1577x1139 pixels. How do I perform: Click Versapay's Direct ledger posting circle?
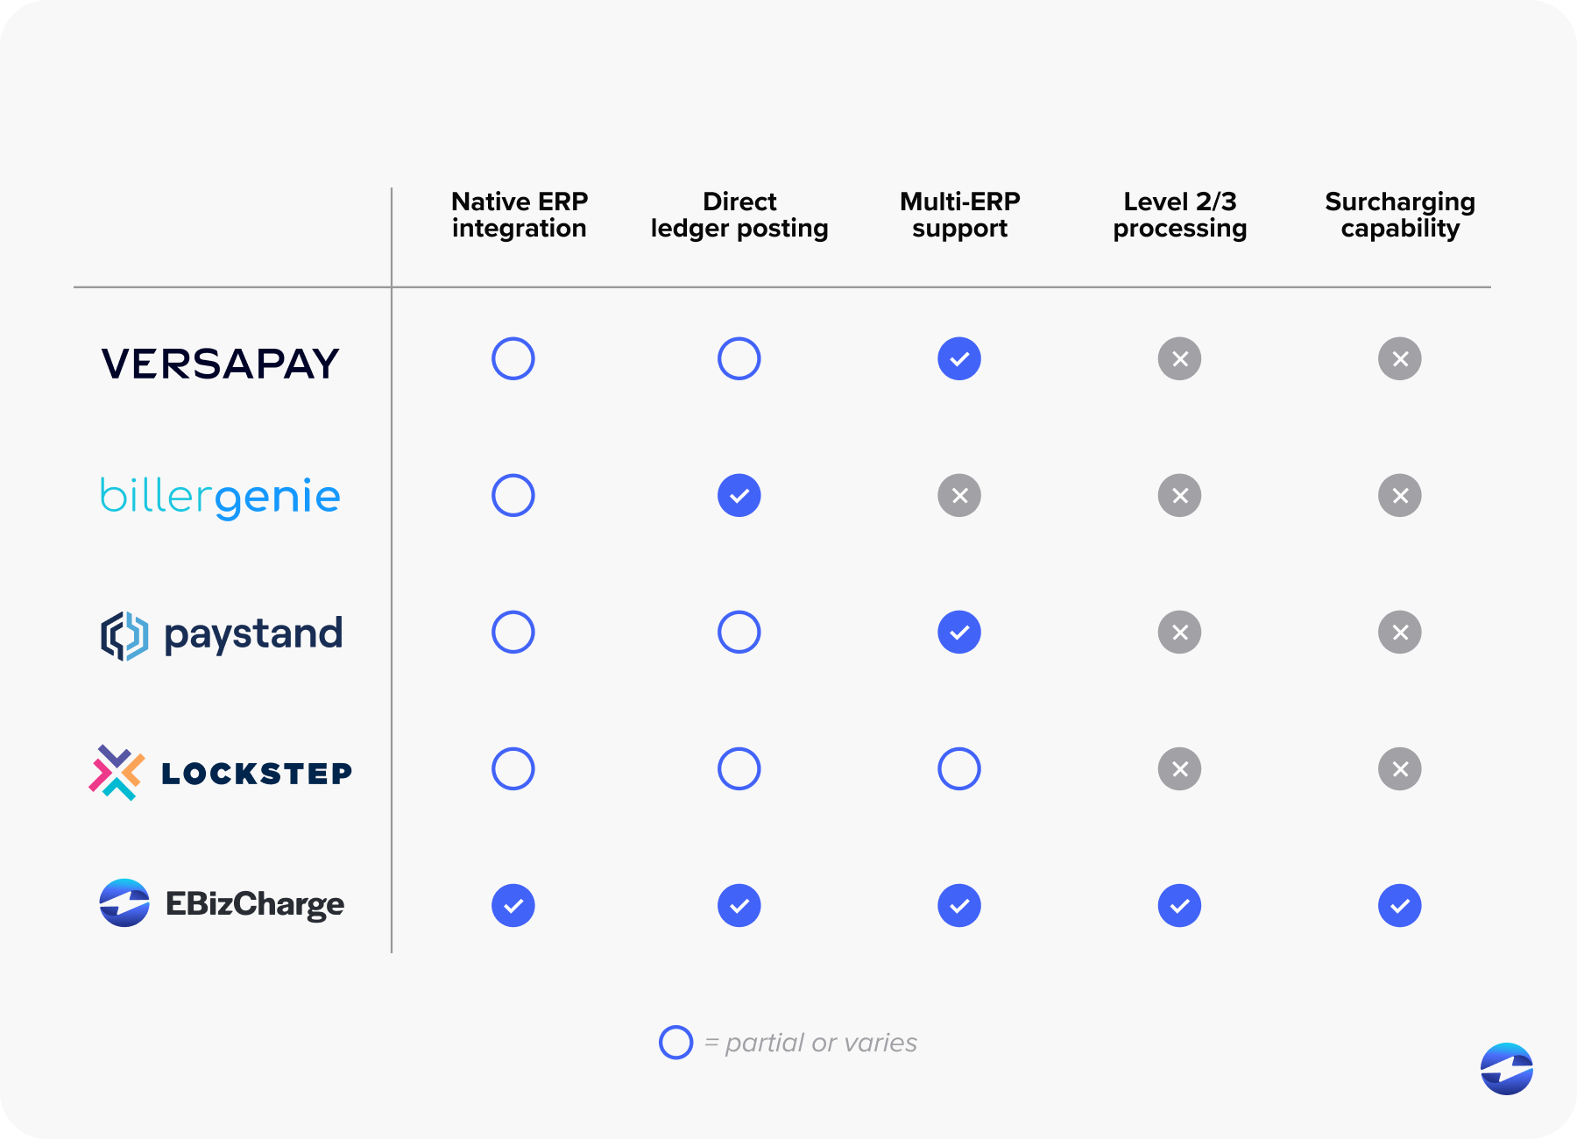(x=739, y=358)
